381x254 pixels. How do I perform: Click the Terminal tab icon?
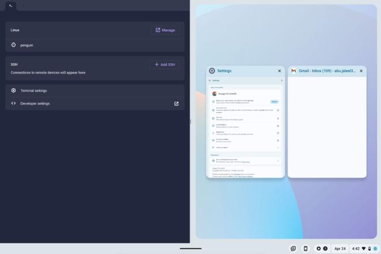tap(10, 5)
